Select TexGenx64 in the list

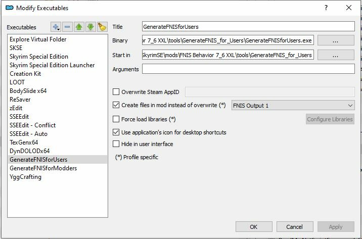58,142
